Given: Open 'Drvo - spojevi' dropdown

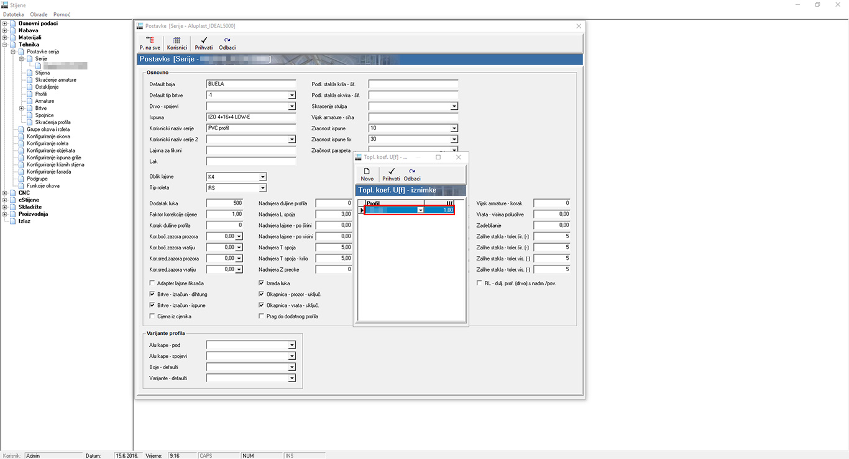Looking at the screenshot, I should pyautogui.click(x=291, y=107).
